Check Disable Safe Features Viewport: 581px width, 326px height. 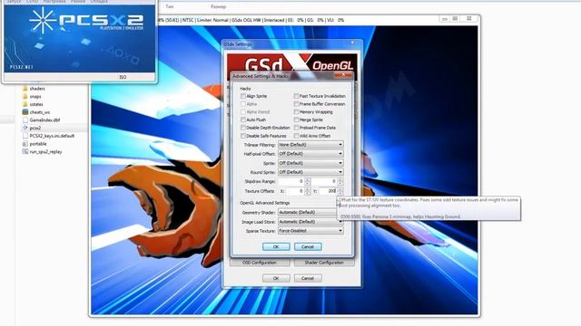coord(243,136)
